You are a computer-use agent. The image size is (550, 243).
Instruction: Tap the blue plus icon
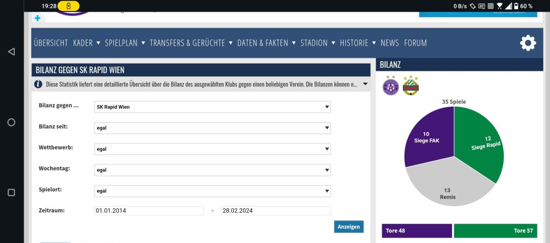[x=37, y=18]
